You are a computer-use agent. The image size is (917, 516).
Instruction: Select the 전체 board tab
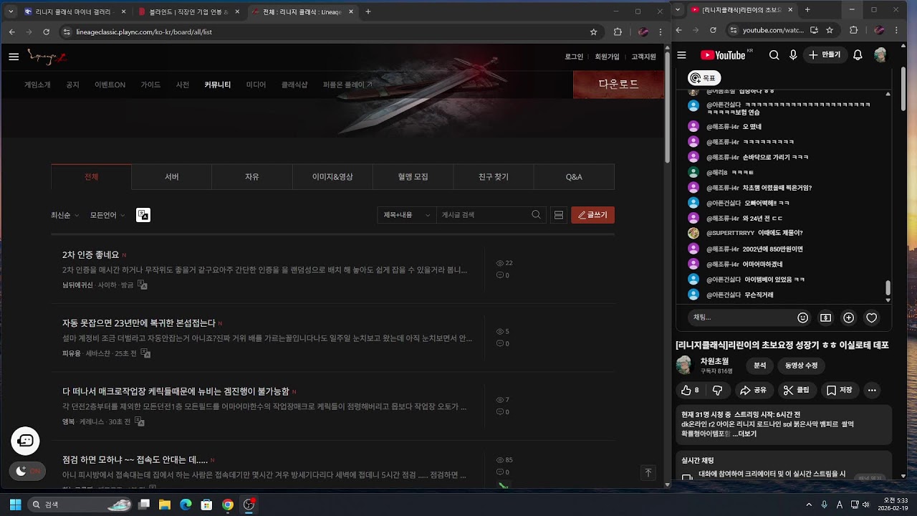point(91,177)
